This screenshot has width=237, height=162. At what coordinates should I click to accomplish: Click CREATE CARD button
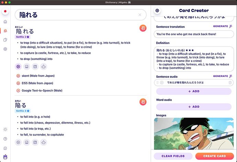[x=214, y=156]
